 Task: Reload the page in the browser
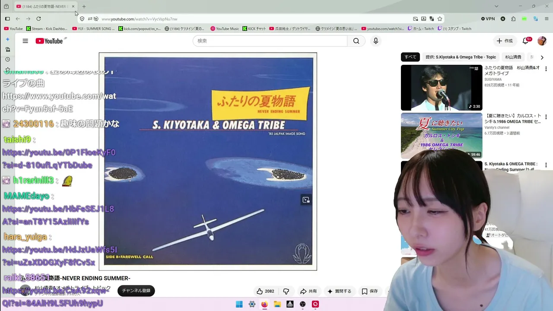click(x=38, y=19)
